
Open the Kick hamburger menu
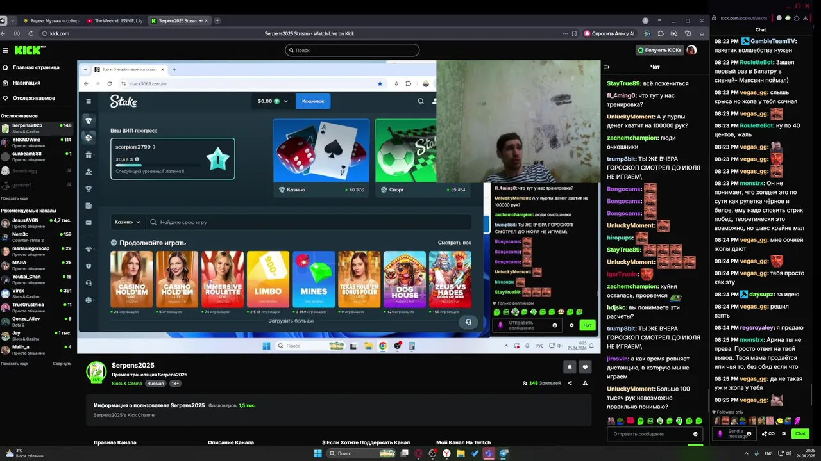coord(5,50)
